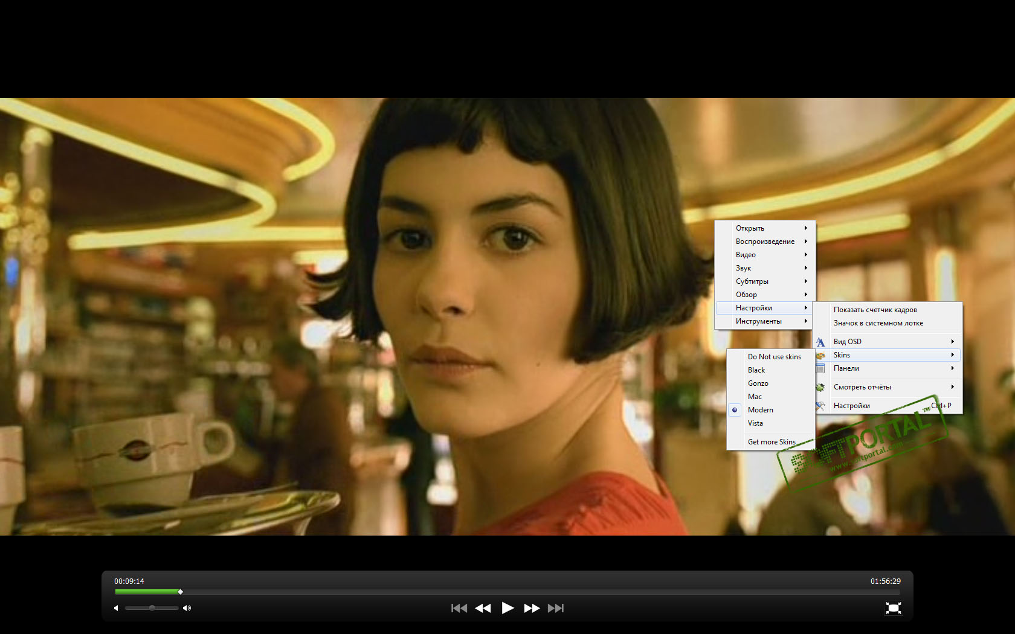Screen dimensions: 1015x634
Task: Expand the Обзор submenu
Action: (765, 295)
